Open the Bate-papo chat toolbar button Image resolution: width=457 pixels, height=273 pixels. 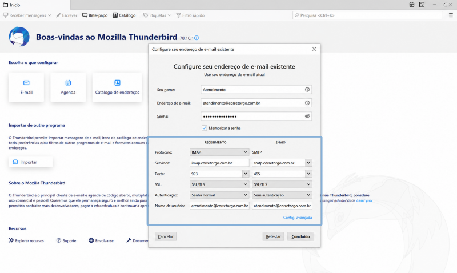(x=95, y=15)
